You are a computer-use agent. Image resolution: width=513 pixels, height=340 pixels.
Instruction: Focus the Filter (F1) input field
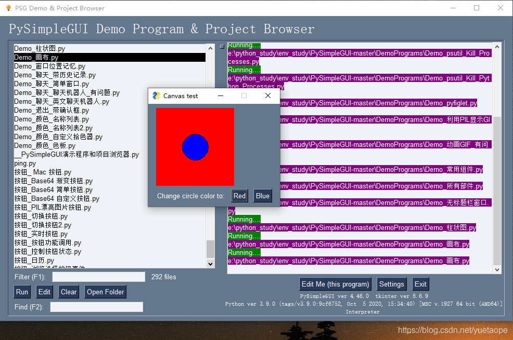pos(98,277)
